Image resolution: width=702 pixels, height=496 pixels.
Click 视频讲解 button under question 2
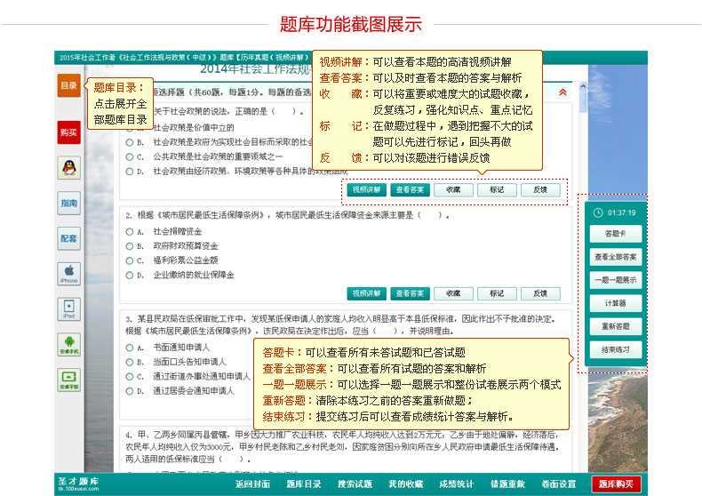pyautogui.click(x=366, y=293)
